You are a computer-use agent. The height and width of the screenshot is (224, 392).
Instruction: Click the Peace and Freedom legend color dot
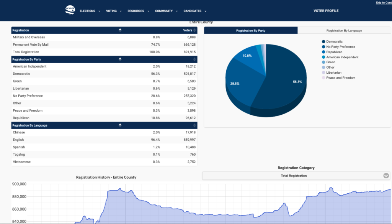coord(323,78)
